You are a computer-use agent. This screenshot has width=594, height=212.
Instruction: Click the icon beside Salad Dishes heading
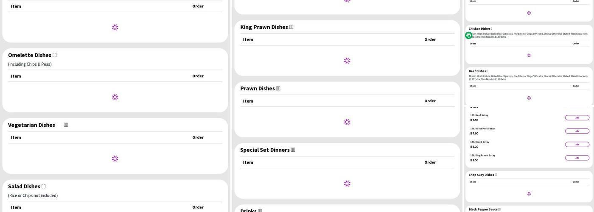click(x=43, y=187)
